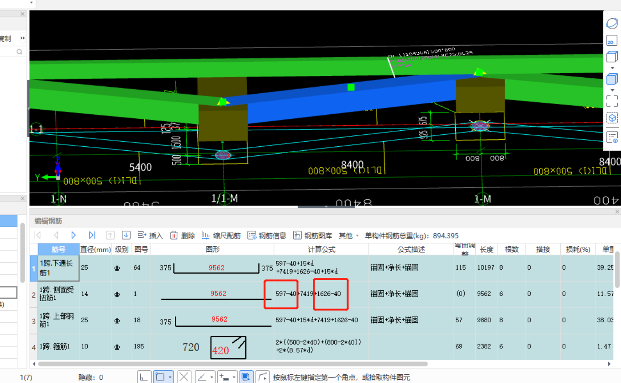Viewport: 621px width, 383px height.
Task: Open the point offset dropdown arrow
Action: pos(234,378)
